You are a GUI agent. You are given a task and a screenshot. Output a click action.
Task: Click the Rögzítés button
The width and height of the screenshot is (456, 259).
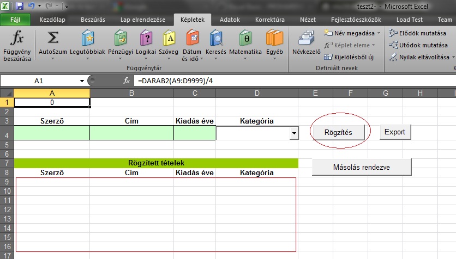338,132
